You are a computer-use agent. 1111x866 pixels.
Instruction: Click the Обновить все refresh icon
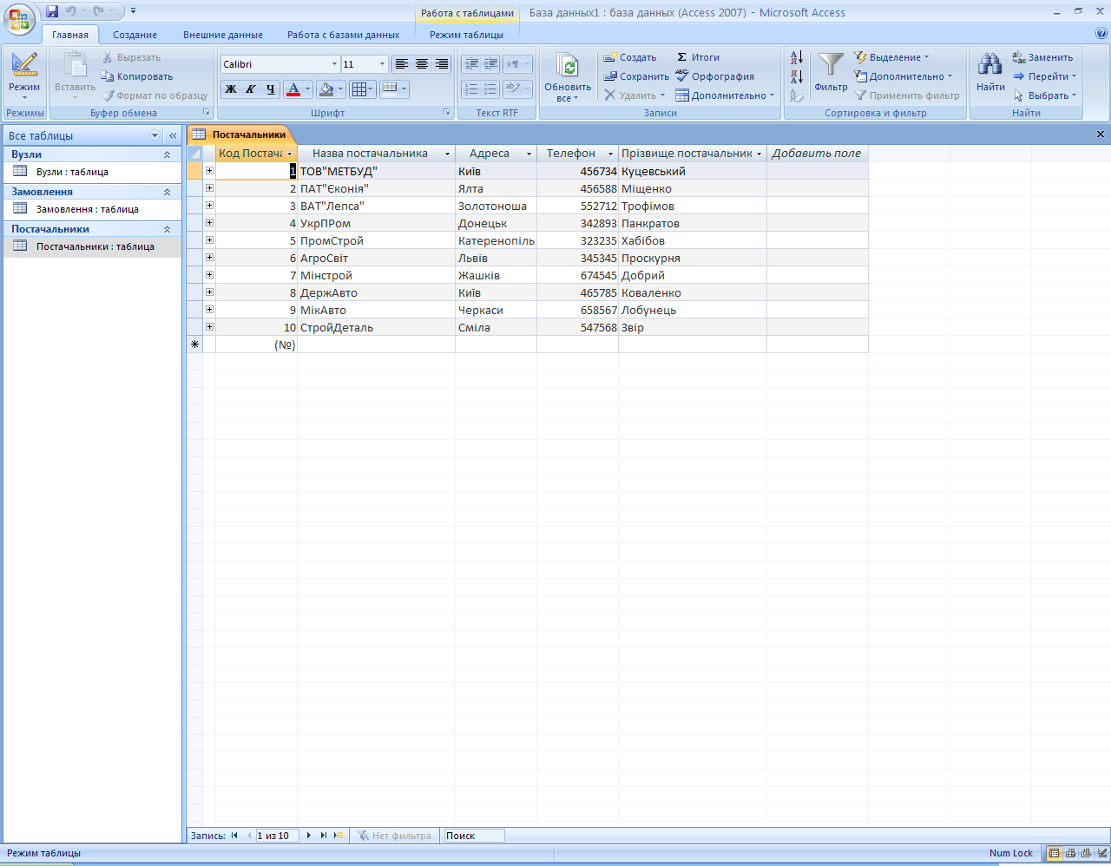point(568,67)
